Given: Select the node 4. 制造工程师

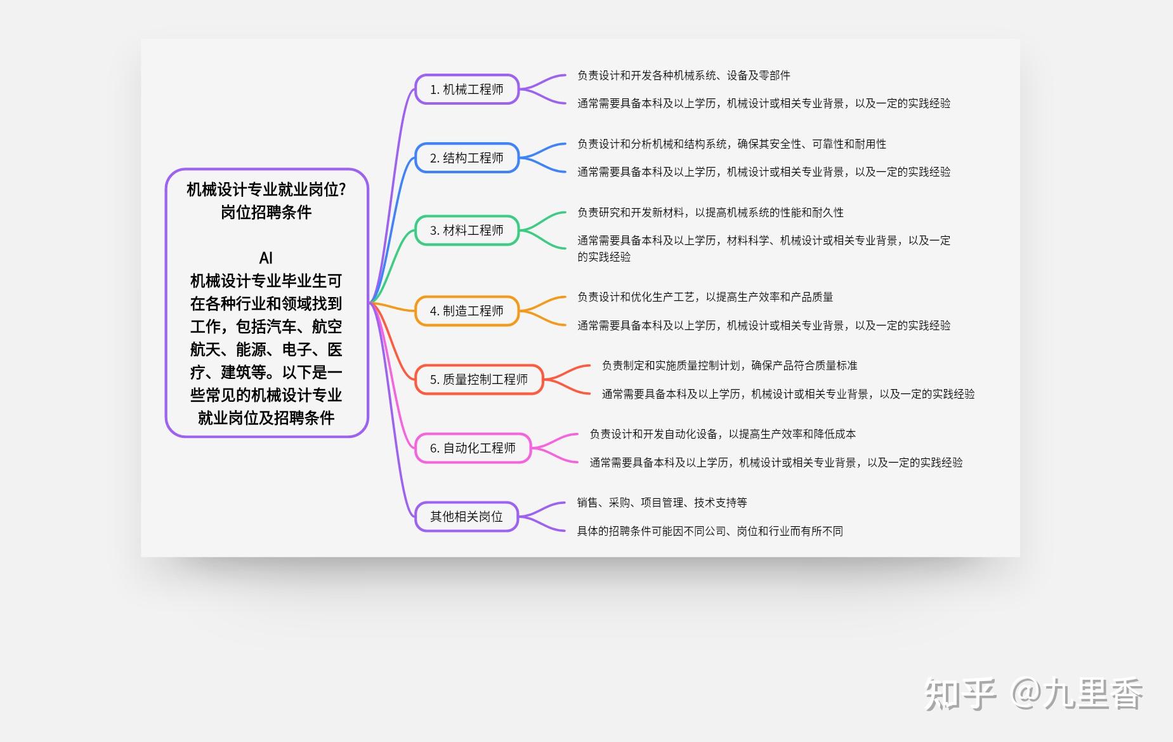Looking at the screenshot, I should pos(467,311).
